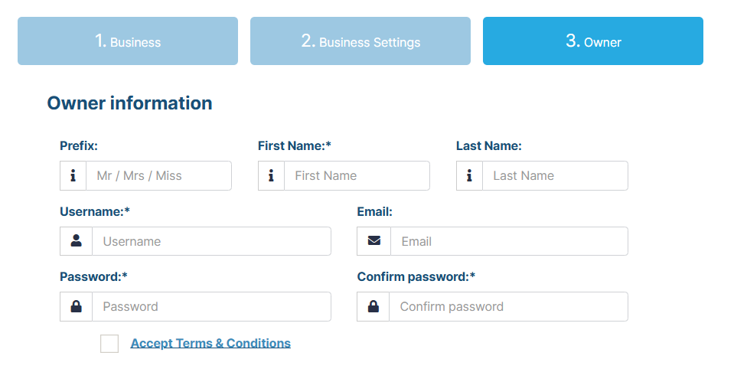Go to step 1 Business tab
Image resolution: width=747 pixels, height=382 pixels.
tap(128, 41)
